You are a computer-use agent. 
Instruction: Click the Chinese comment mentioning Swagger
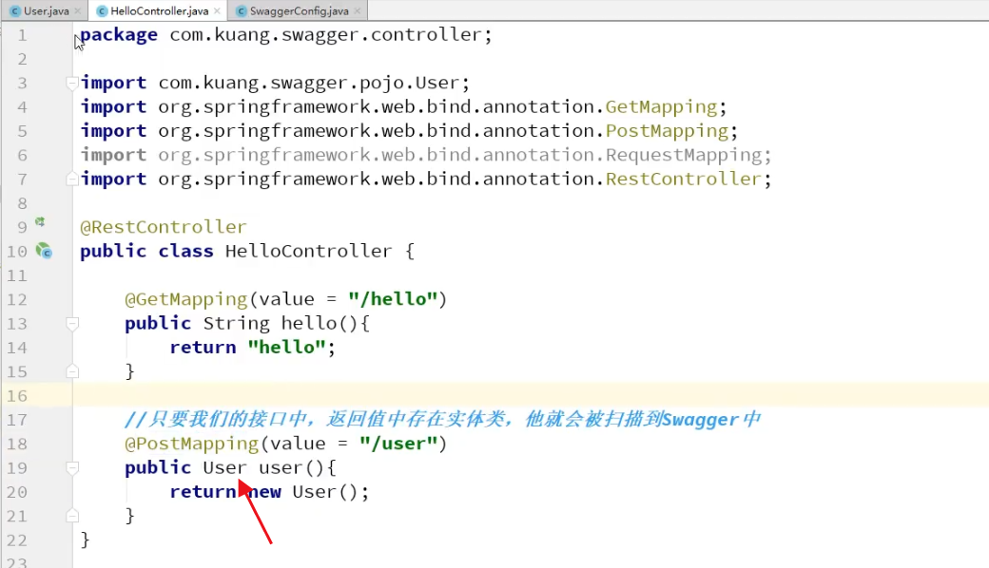(x=442, y=420)
